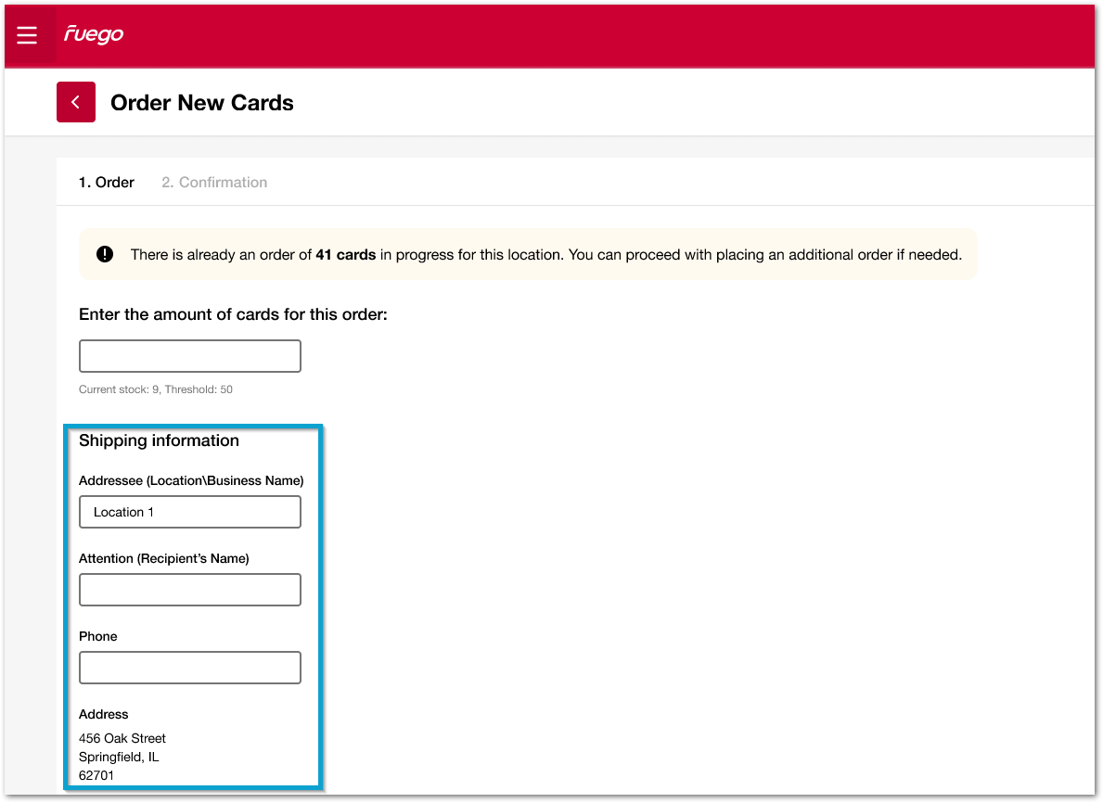Select the Attention recipient's name field

click(190, 590)
